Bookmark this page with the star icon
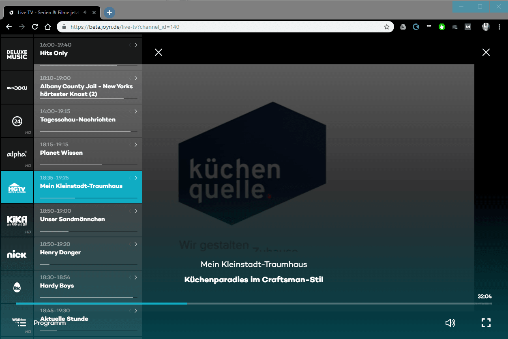 point(387,27)
